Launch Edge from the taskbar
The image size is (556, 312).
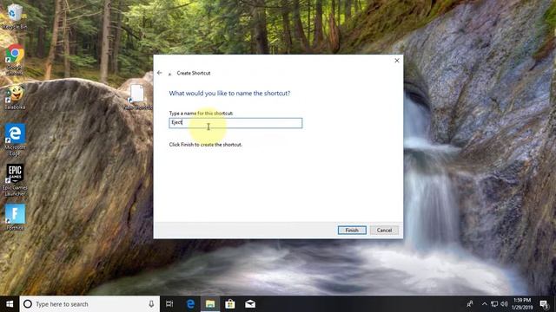click(190, 304)
